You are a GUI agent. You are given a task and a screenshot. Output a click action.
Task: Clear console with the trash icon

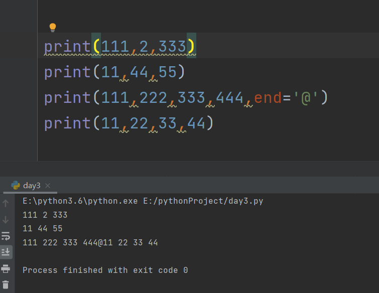click(6, 284)
